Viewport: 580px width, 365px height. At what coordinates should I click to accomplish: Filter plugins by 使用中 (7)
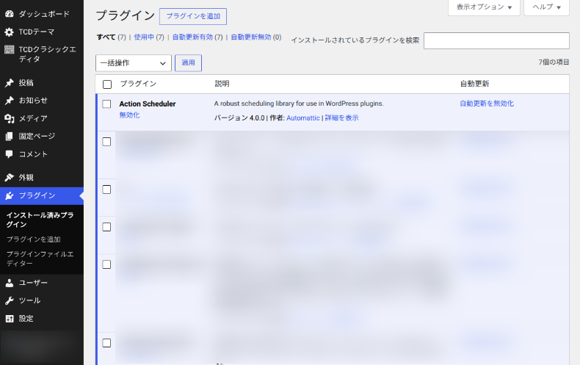point(149,37)
